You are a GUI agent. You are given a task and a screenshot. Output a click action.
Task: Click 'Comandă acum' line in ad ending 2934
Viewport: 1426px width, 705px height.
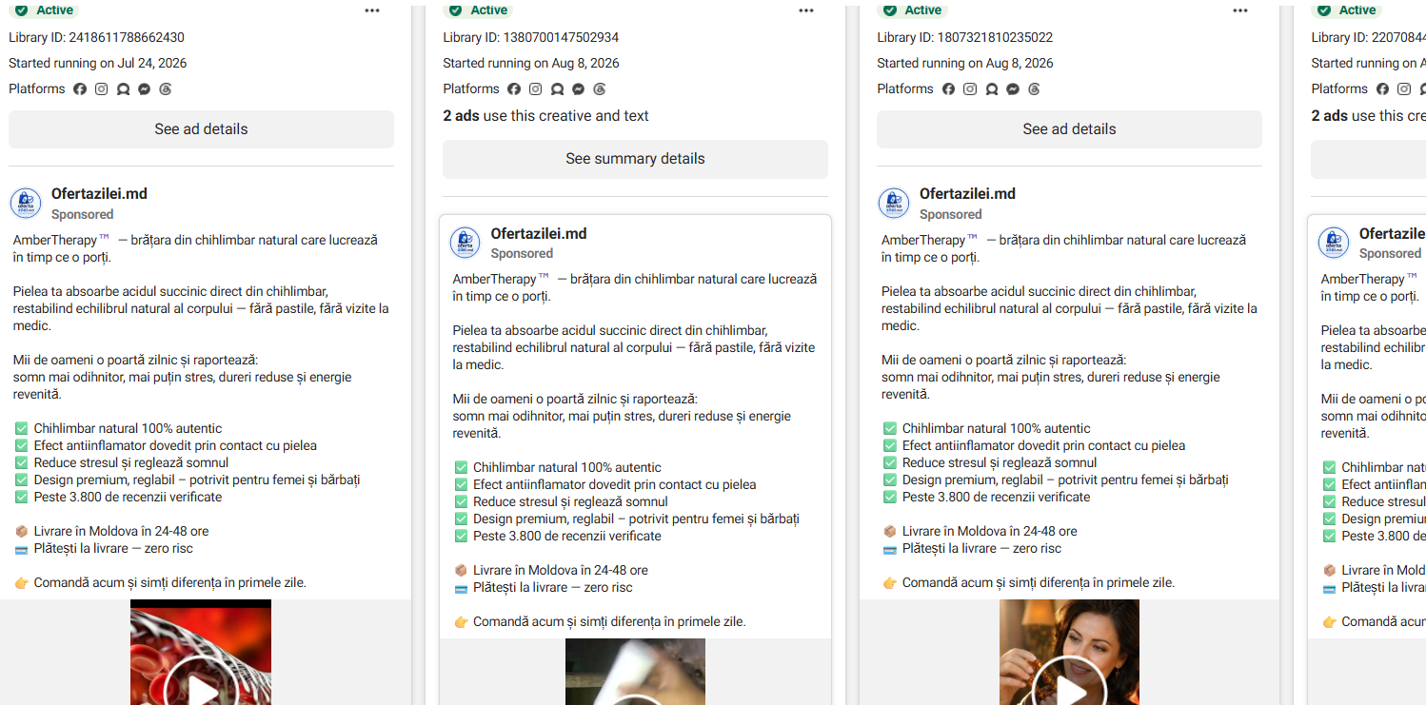[609, 622]
